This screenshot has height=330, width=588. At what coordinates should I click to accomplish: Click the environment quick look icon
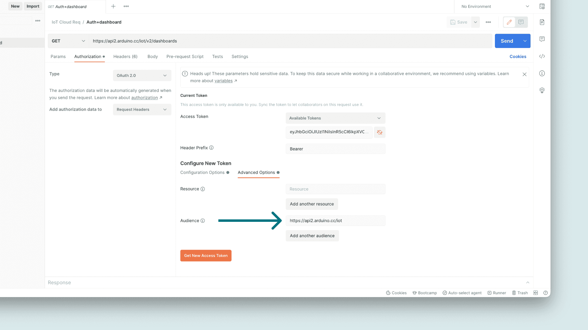point(542,6)
